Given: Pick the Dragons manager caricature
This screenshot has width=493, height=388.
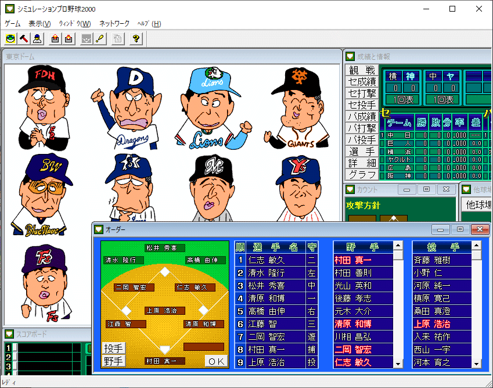Looking at the screenshot, I should click(x=126, y=109).
